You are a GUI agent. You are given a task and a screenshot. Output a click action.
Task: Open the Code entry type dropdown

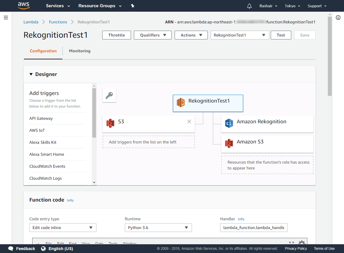click(x=63, y=227)
